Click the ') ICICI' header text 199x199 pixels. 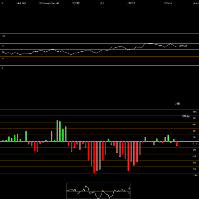131,3
